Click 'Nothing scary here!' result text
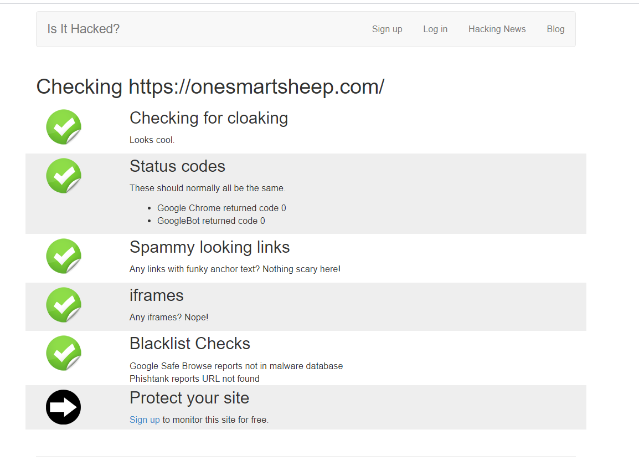This screenshot has height=460, width=639. 302,269
